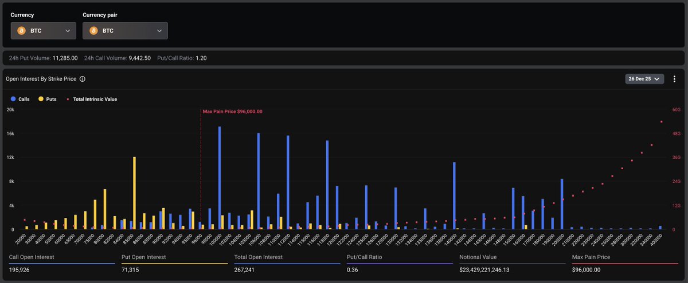This screenshot has width=688, height=283.
Task: Toggle the Calls series in the legend
Action: pyautogui.click(x=20, y=99)
